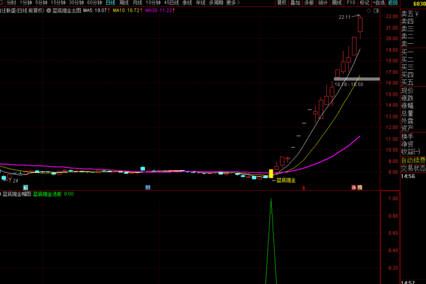Click the 榜 badge at chart bottom
Viewport: 426px width, 284px height.
click(x=360, y=187)
